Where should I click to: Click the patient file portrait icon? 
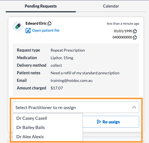pyautogui.click(x=28, y=31)
